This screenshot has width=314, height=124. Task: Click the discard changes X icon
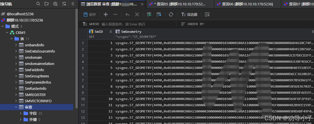point(137,14)
